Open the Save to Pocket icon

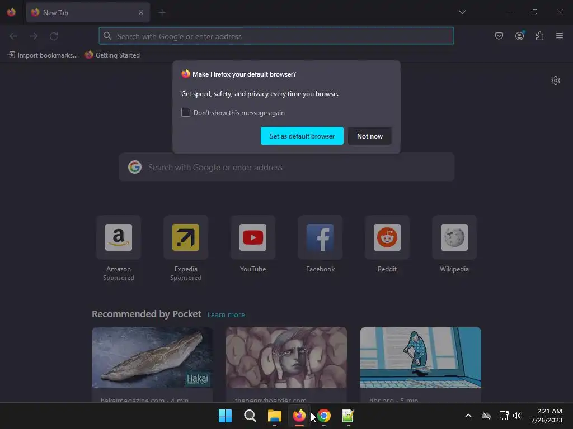(x=499, y=36)
